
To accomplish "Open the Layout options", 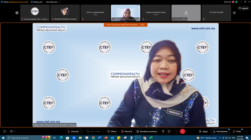I will (x=243, y=8).
